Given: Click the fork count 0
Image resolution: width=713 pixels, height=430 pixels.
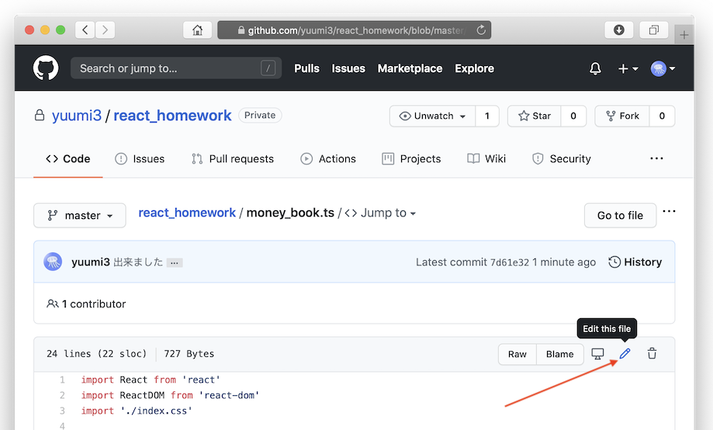Looking at the screenshot, I should click(x=662, y=116).
